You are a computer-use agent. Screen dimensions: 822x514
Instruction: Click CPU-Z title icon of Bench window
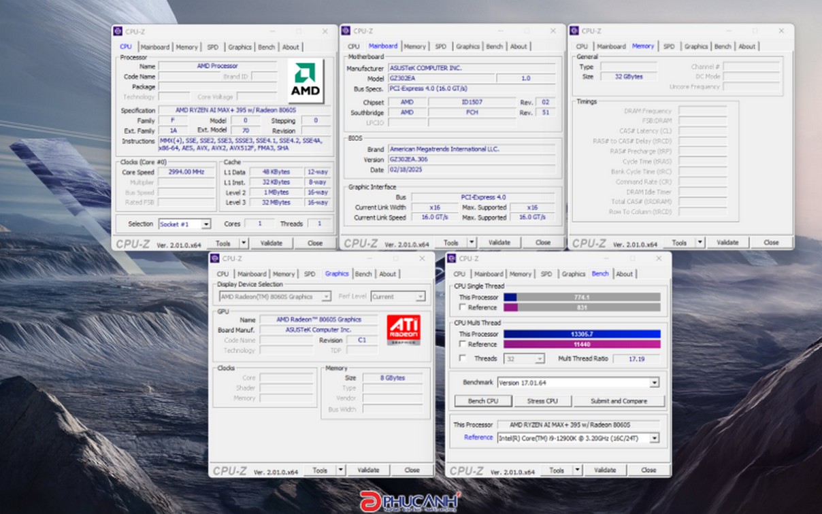(x=452, y=258)
